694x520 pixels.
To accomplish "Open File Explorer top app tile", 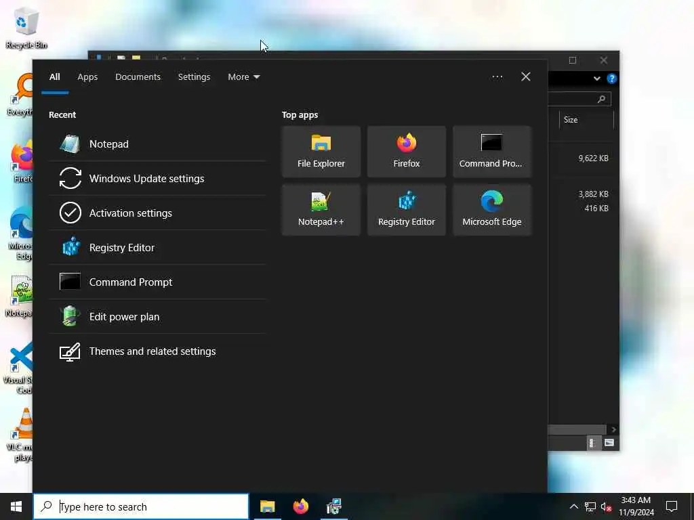I will point(321,152).
